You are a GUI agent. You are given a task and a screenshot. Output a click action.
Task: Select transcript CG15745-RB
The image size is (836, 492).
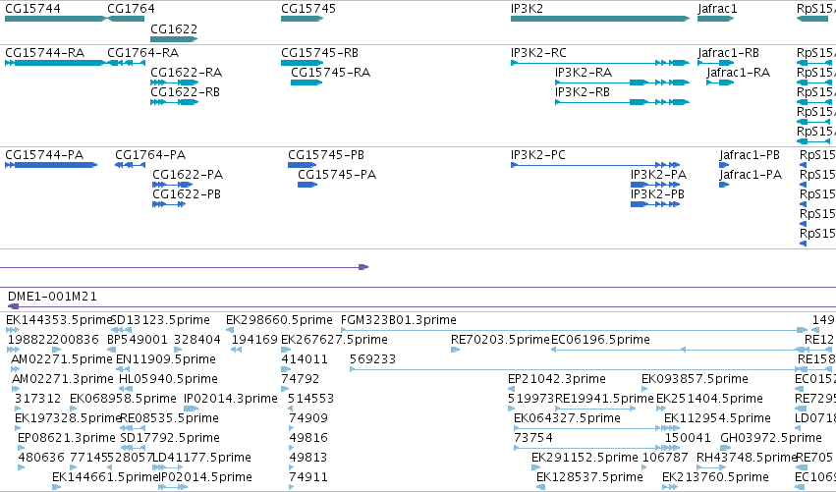pyautogui.click(x=302, y=63)
